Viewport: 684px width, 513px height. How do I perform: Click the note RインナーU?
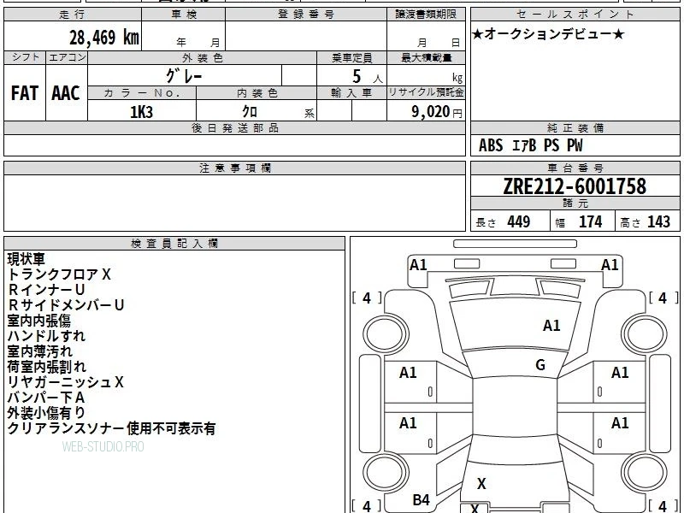click(46, 290)
